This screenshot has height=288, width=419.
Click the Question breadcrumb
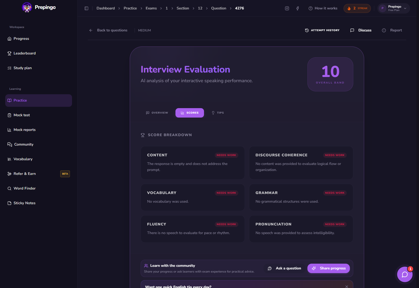click(x=219, y=8)
